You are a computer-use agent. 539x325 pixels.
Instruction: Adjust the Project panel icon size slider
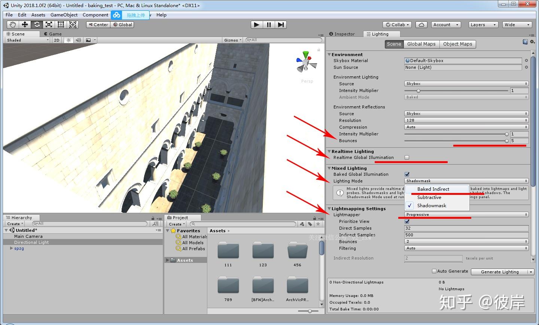(x=308, y=311)
